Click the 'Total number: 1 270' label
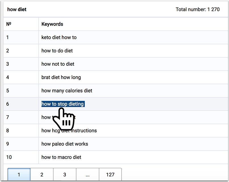 pos(197,9)
